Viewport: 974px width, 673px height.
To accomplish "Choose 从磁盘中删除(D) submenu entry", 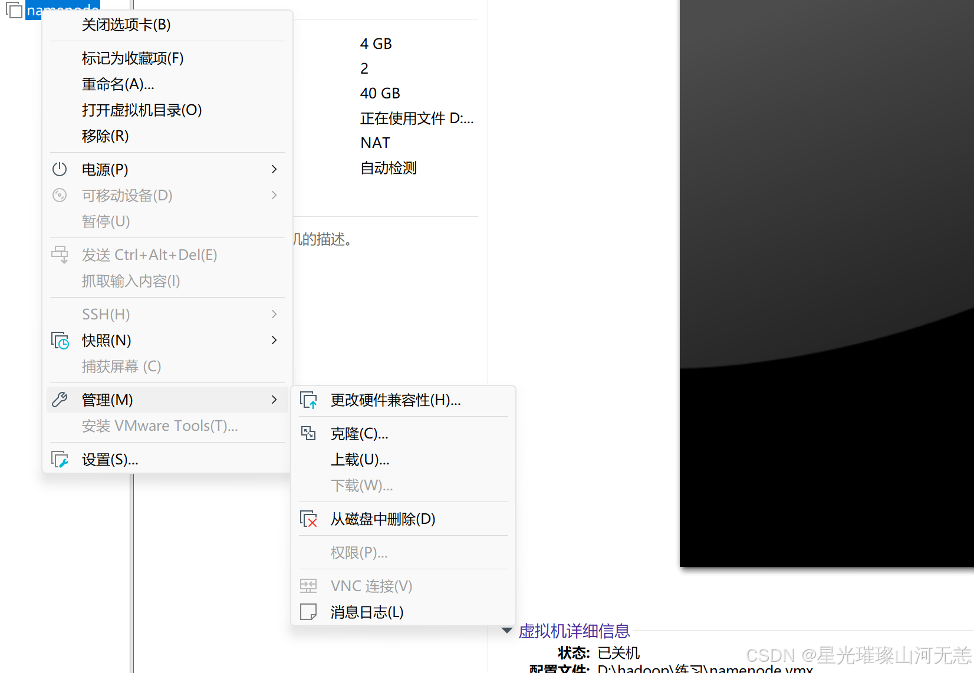I will [x=403, y=519].
